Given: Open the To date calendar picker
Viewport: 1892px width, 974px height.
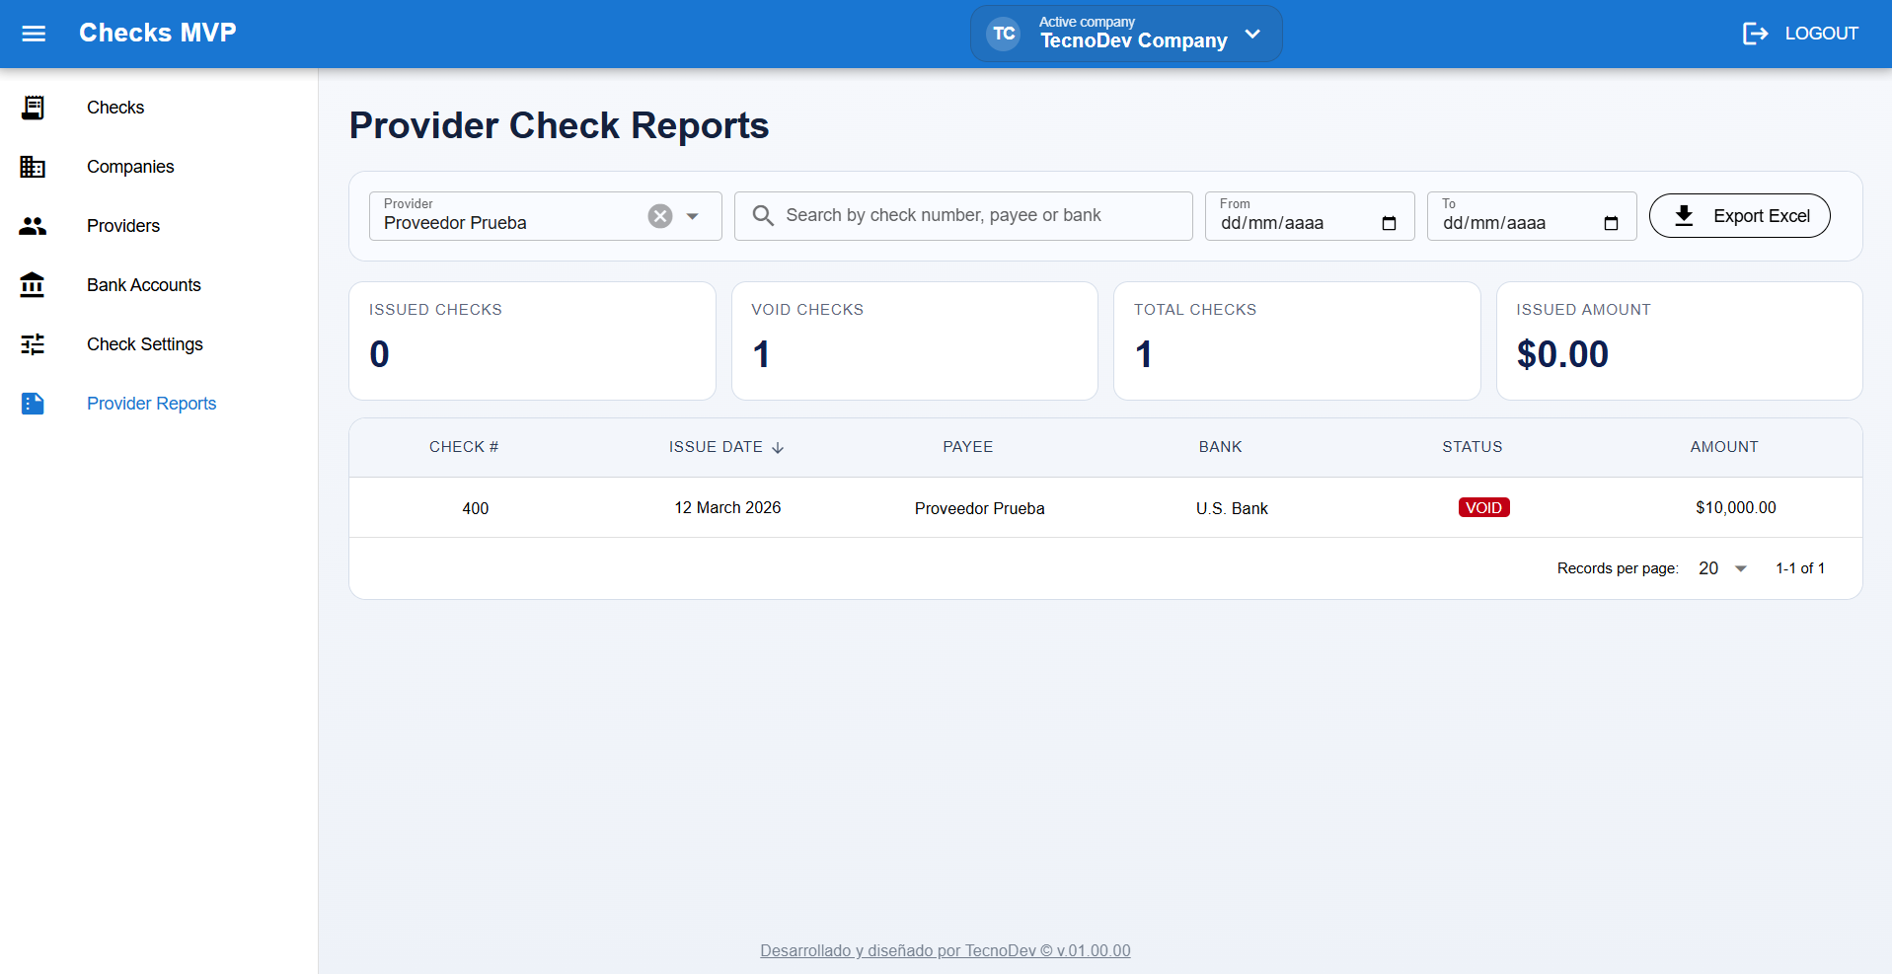Looking at the screenshot, I should point(1611,223).
